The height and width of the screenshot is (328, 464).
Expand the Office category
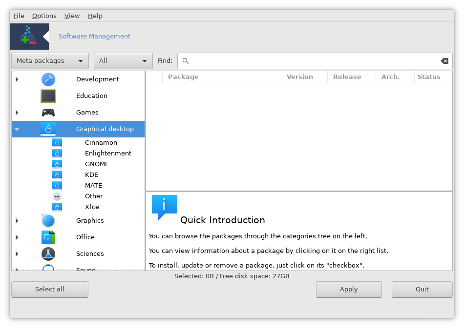[x=17, y=237]
